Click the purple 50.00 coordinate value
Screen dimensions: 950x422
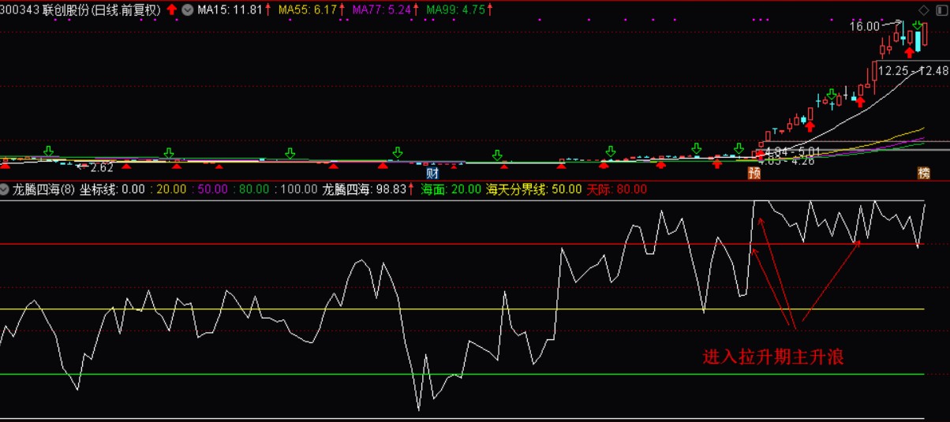click(213, 190)
